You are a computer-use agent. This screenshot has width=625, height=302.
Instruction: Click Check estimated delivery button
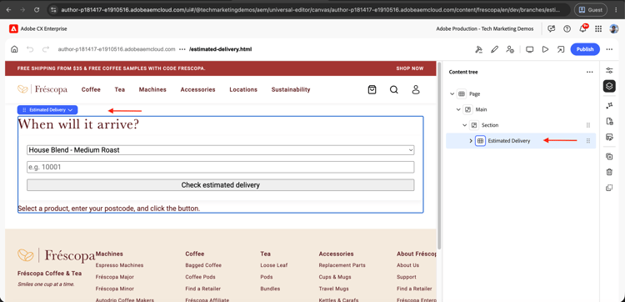pyautogui.click(x=221, y=185)
